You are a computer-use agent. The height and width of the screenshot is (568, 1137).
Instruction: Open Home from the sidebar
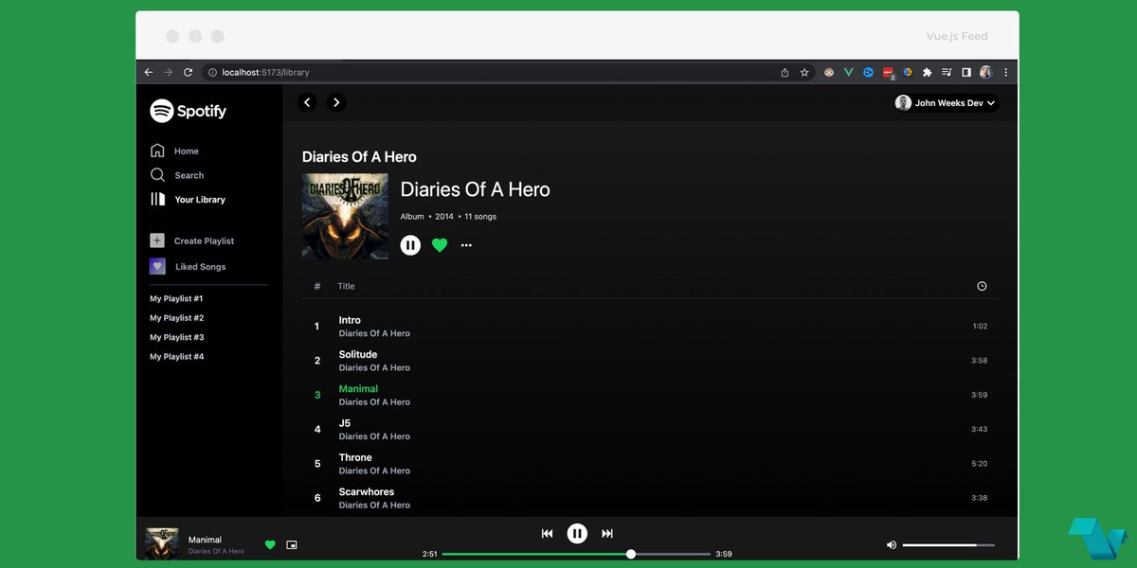point(174,151)
